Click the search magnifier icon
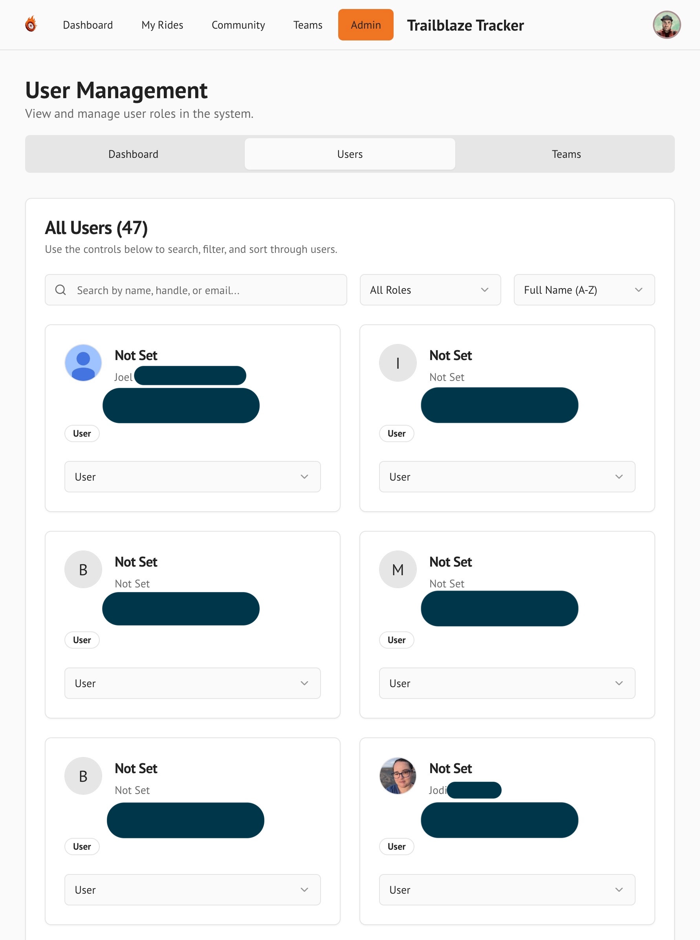Screen dimensions: 700x940 click(x=60, y=290)
